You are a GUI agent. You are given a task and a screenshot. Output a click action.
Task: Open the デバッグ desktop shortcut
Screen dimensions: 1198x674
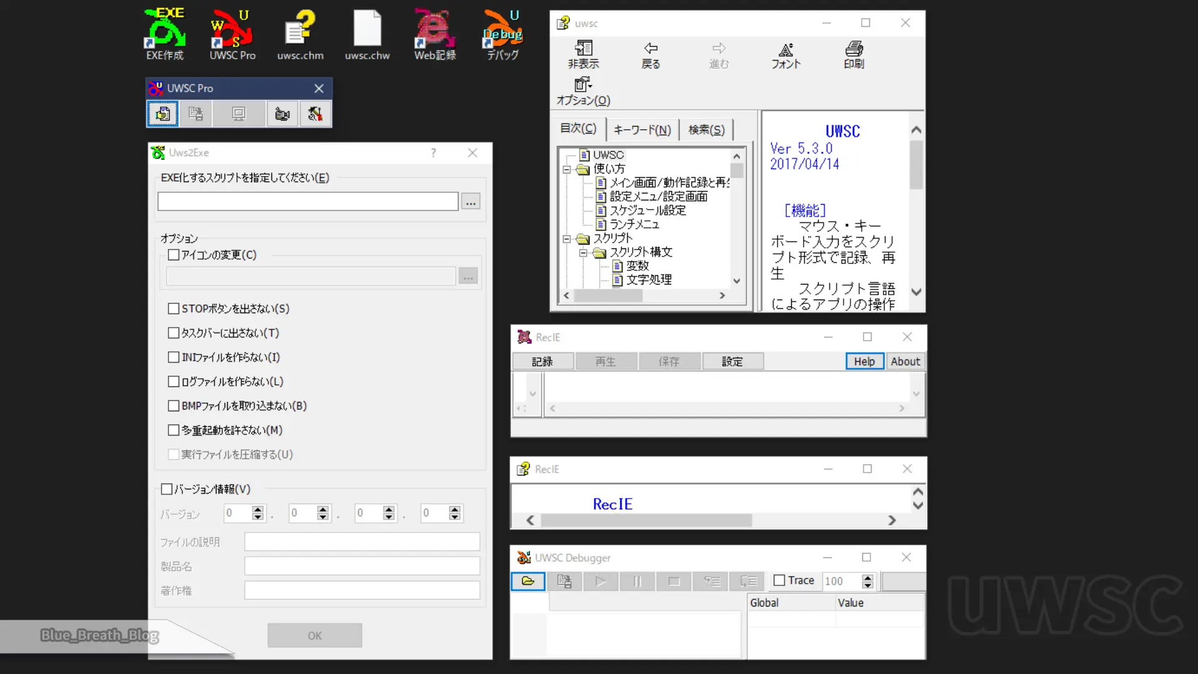pos(503,34)
